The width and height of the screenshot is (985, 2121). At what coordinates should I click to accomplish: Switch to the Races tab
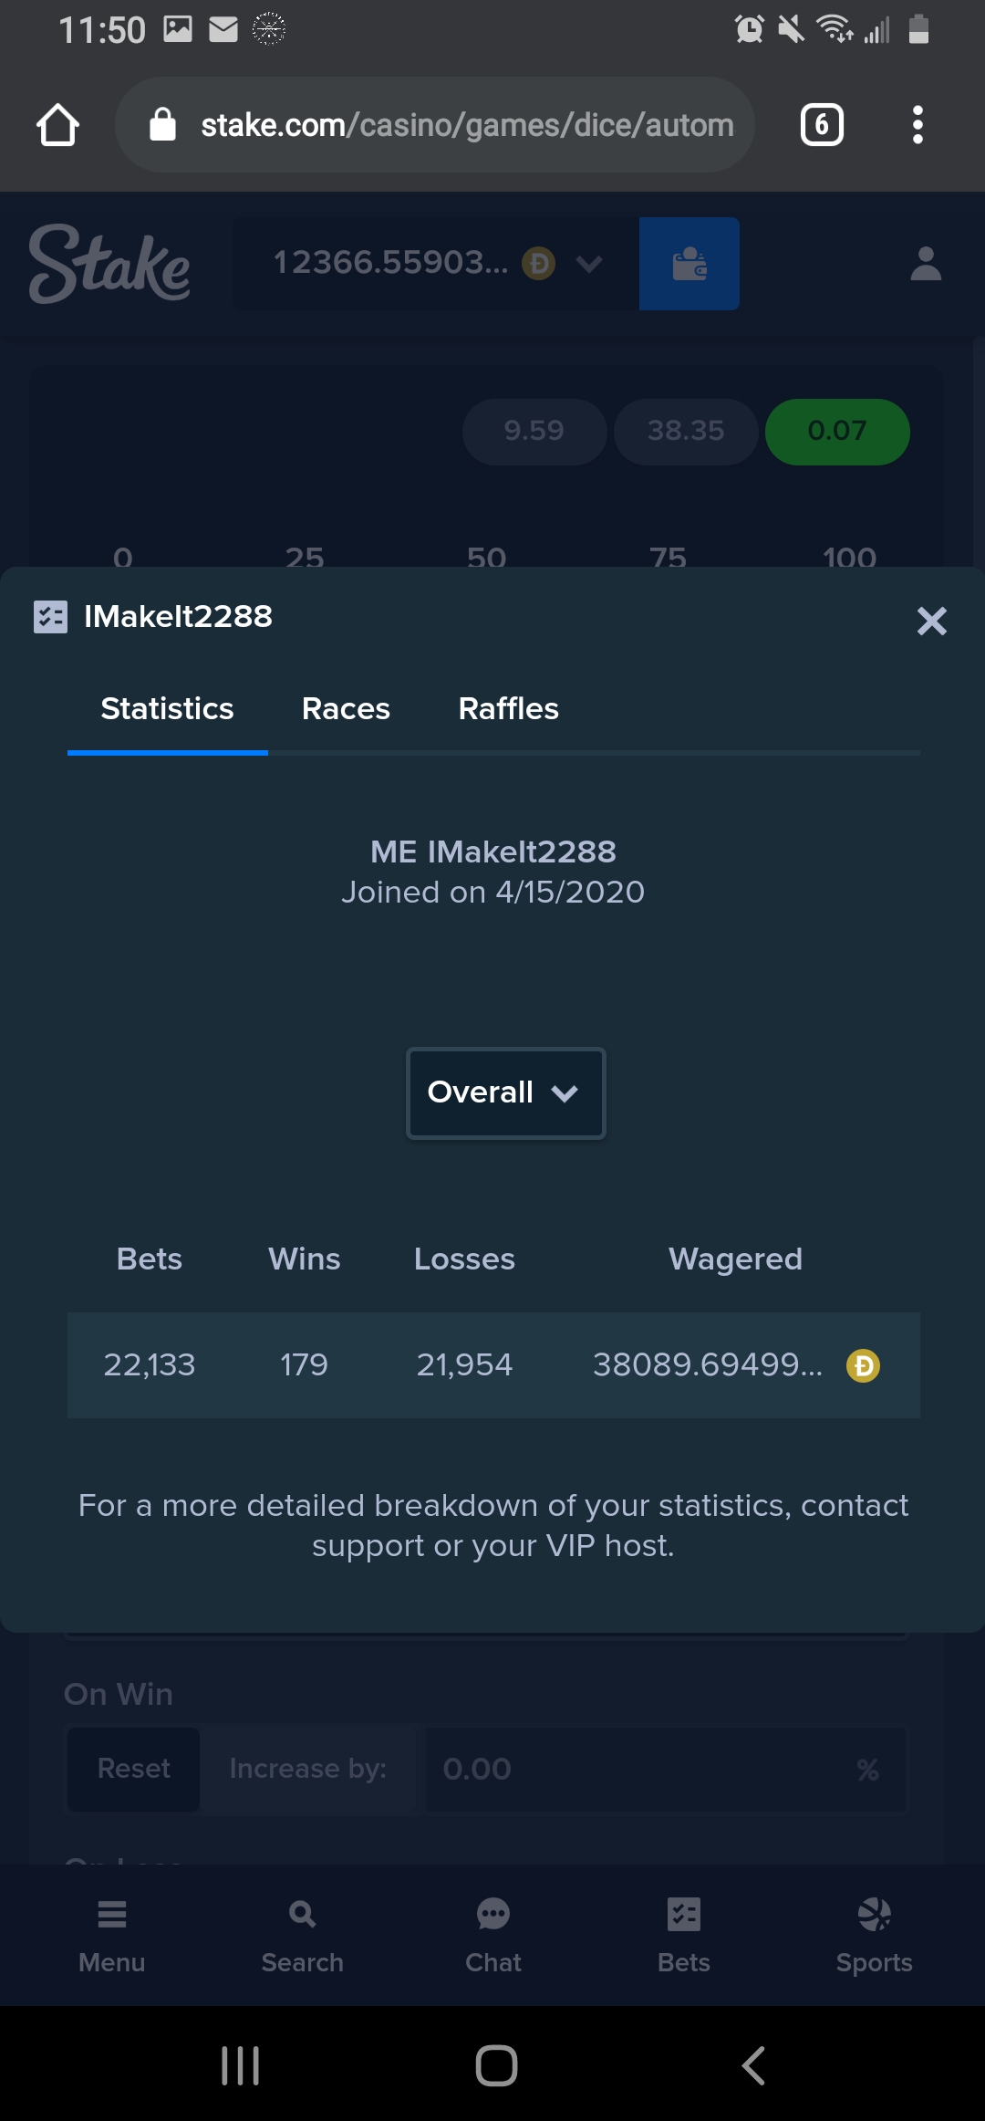tap(346, 709)
